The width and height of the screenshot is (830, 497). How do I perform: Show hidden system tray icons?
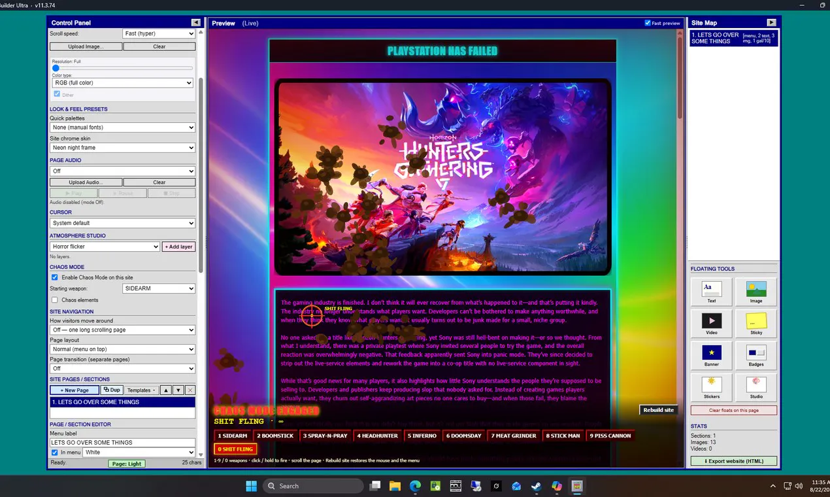point(773,486)
